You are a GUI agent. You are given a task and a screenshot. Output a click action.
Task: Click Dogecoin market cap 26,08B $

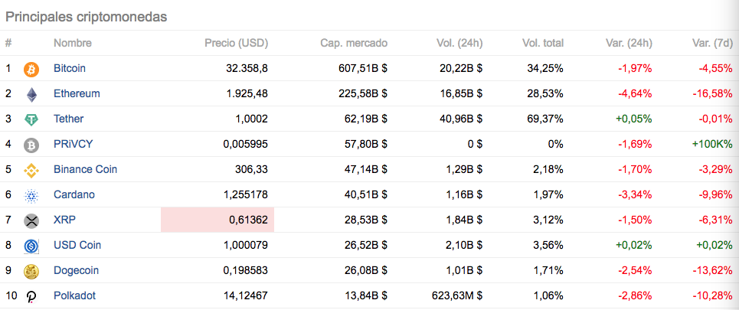click(x=366, y=270)
